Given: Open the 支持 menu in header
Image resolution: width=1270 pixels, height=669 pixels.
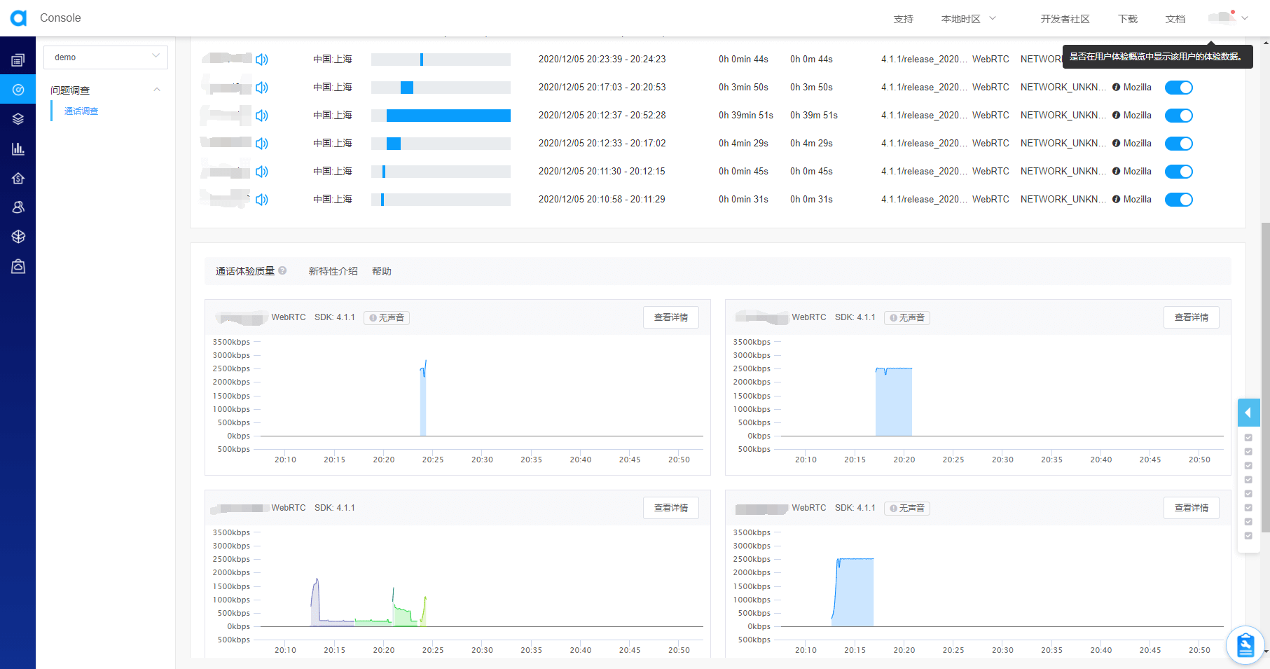Looking at the screenshot, I should tap(904, 19).
